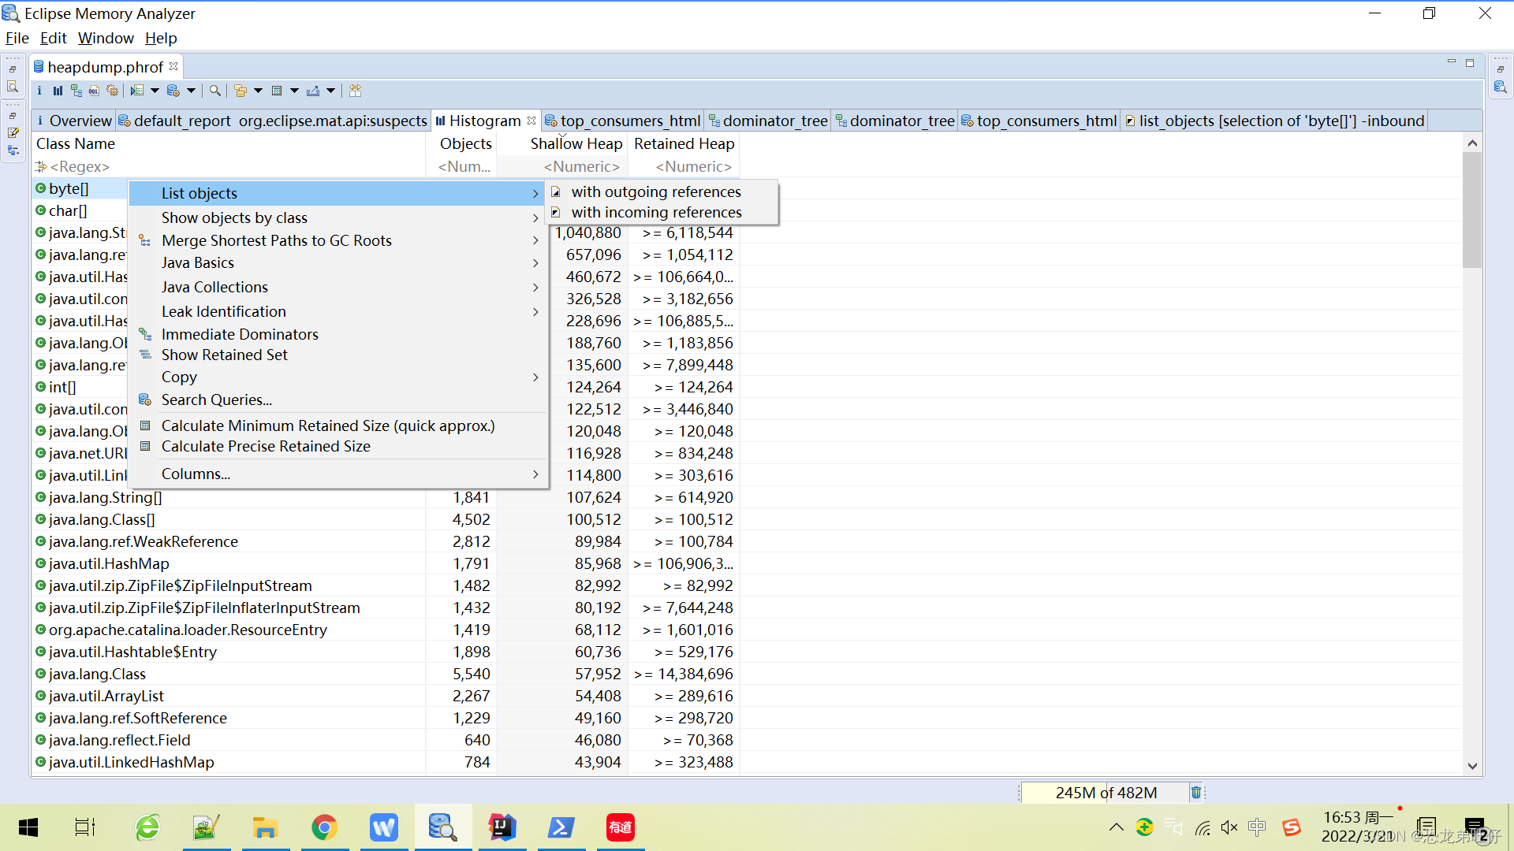1514x851 pixels.
Task: Open the Histogram toolbar icon
Action: (x=58, y=91)
